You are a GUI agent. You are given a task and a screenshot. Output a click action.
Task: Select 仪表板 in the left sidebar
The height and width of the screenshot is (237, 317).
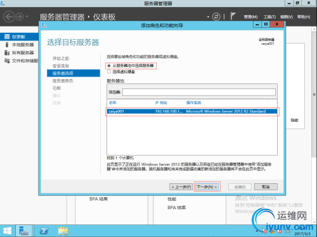(19, 37)
